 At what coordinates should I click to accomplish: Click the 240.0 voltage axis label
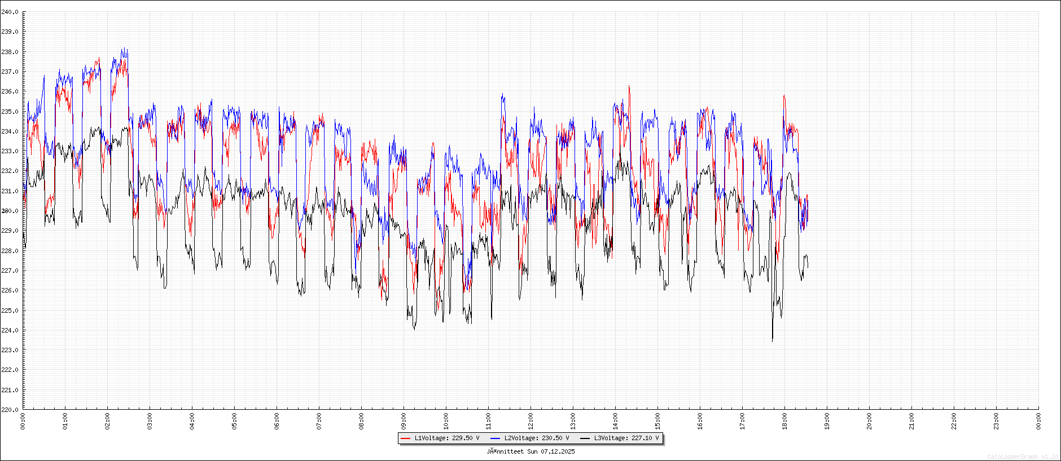[x=10, y=12]
